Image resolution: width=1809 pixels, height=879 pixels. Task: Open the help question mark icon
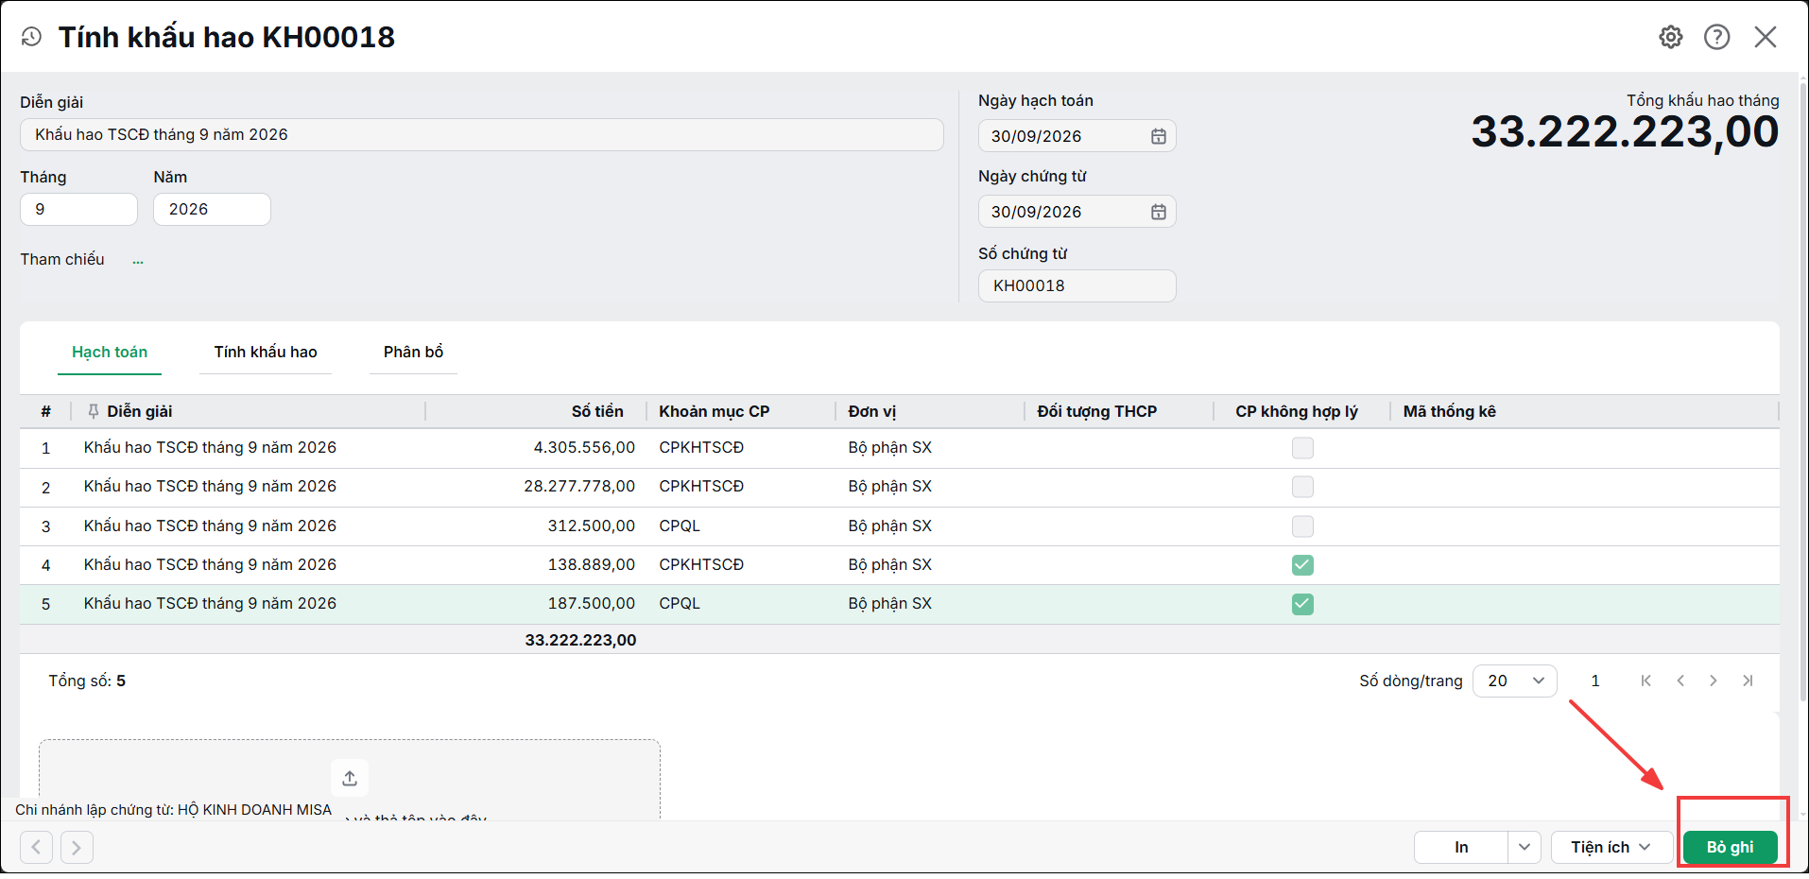(1717, 37)
